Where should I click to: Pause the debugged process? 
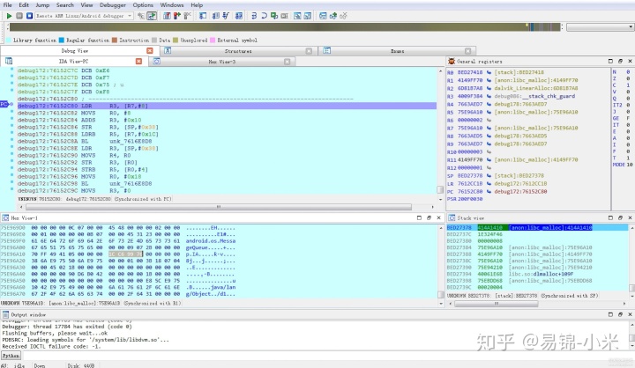coord(19,16)
